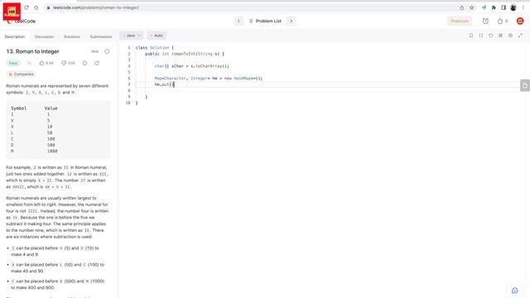Add problem to favorites with star icon

(x=84, y=63)
